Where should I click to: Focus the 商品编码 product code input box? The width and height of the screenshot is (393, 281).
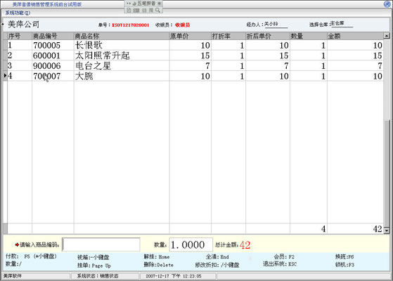click(x=101, y=244)
